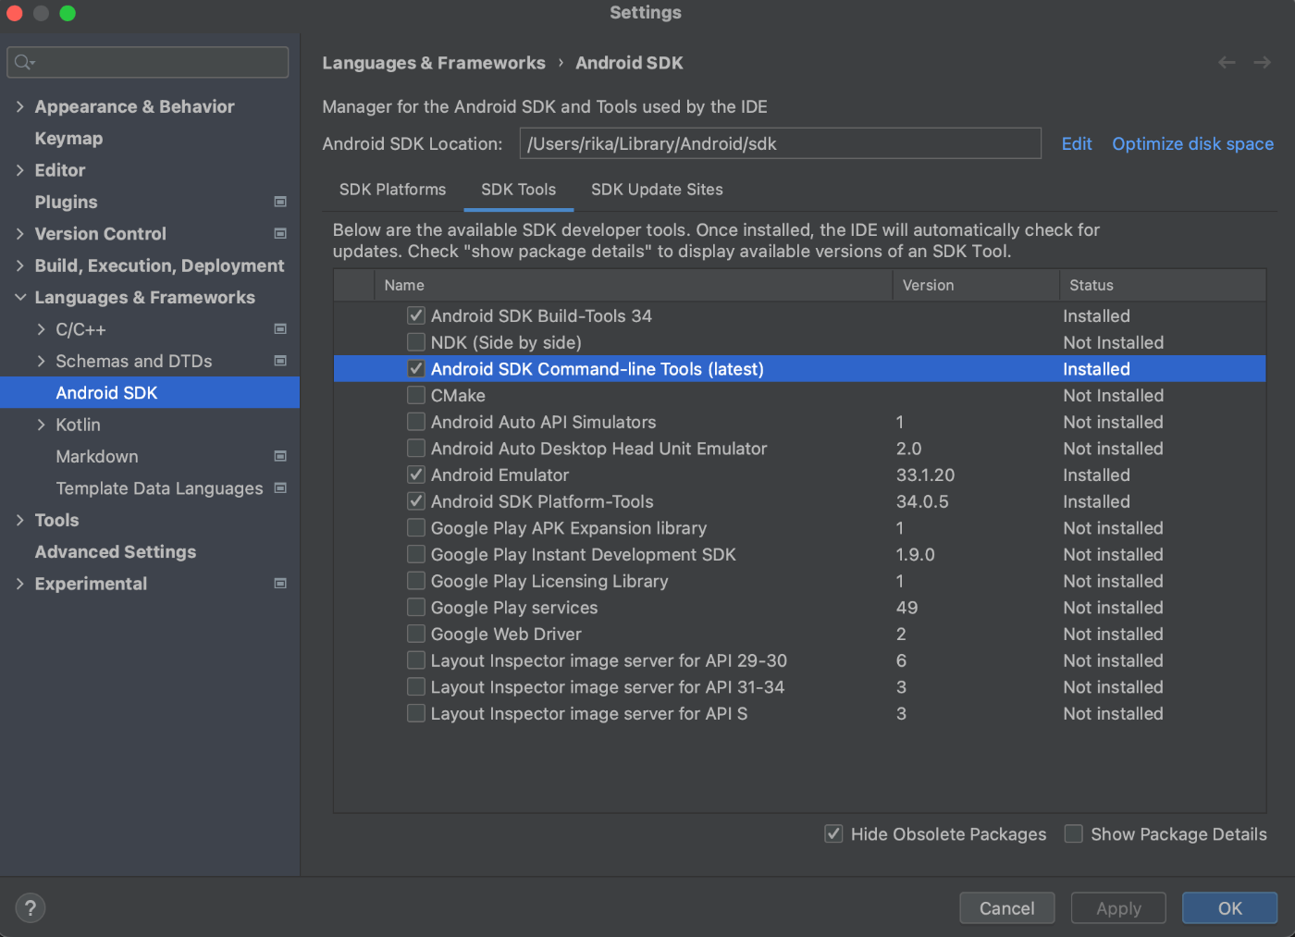Select Android SDK in sidebar
Image resolution: width=1295 pixels, height=937 pixels.
(150, 392)
